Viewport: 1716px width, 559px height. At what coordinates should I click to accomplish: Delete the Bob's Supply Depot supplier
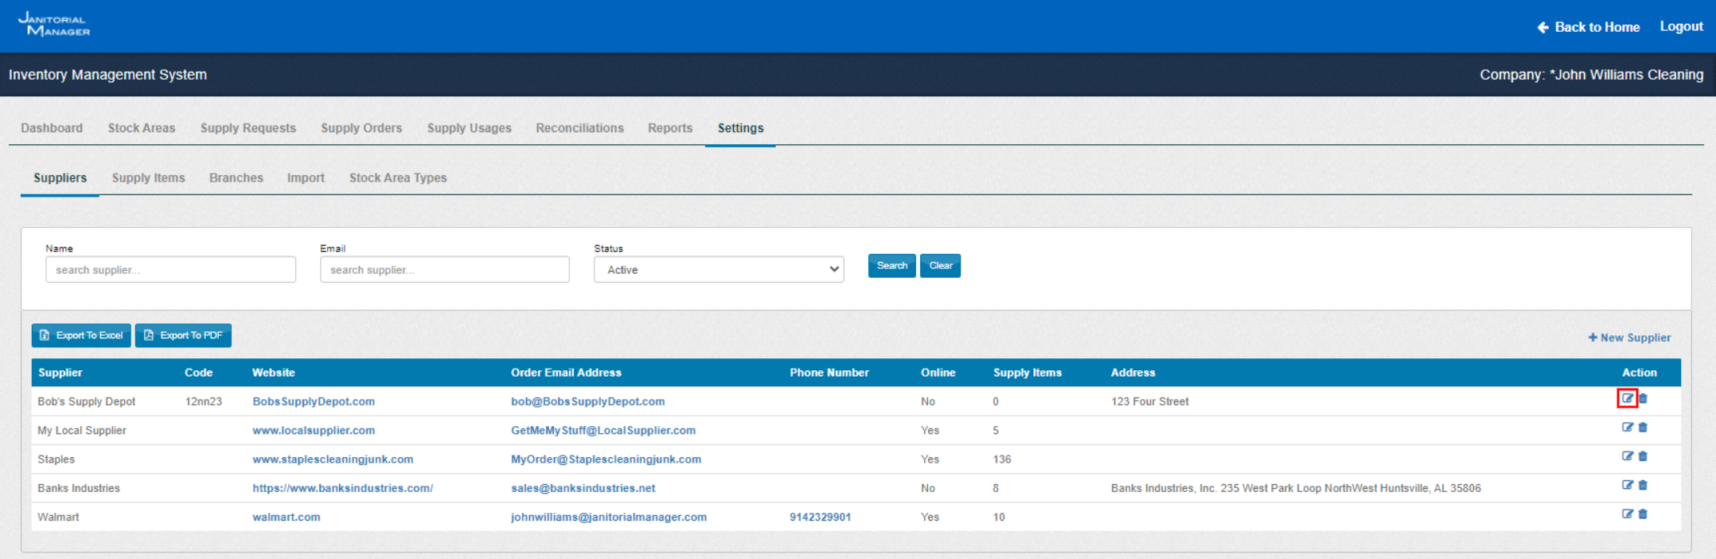click(x=1643, y=398)
